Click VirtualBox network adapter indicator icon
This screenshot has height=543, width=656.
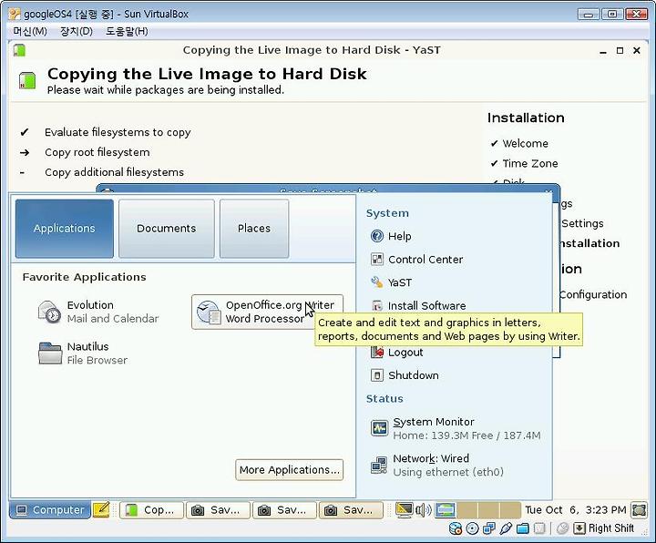[489, 528]
